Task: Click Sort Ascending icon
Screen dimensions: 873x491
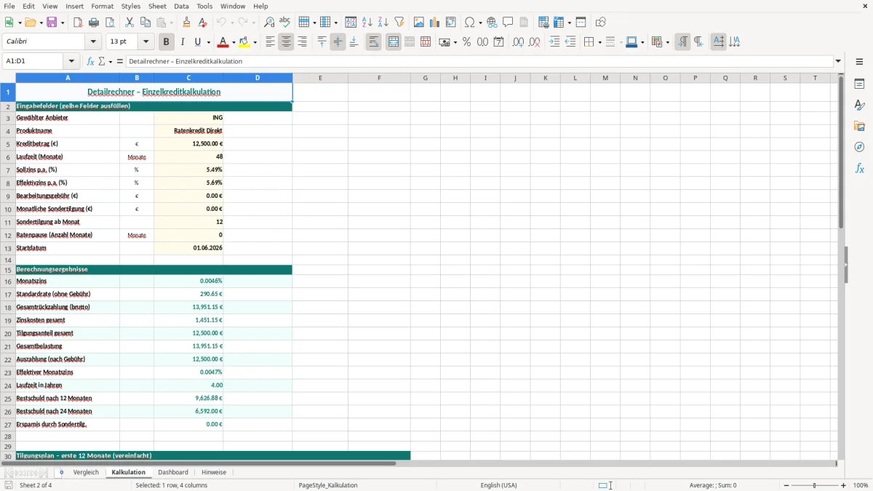Action: pos(367,23)
